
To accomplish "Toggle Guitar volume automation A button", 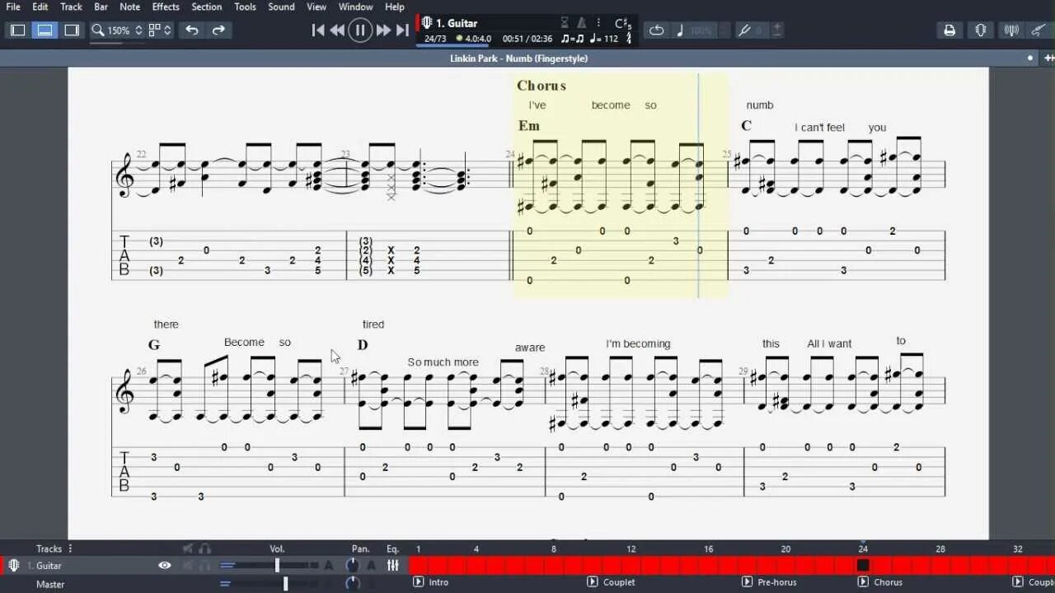I will (x=329, y=566).
